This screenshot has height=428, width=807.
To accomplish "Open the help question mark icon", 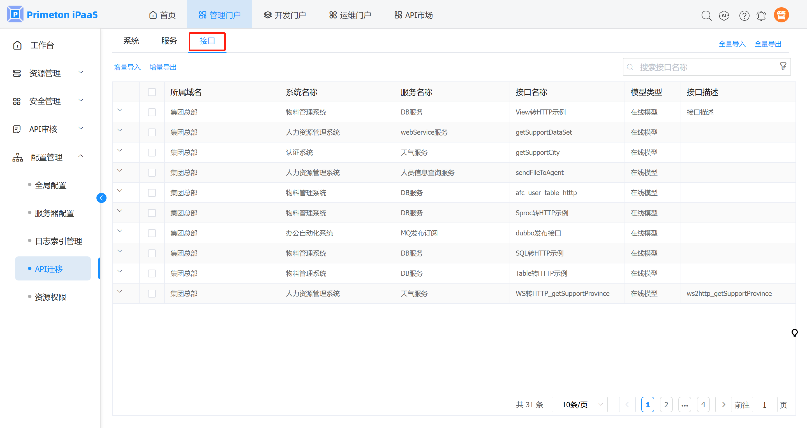I will [x=744, y=15].
